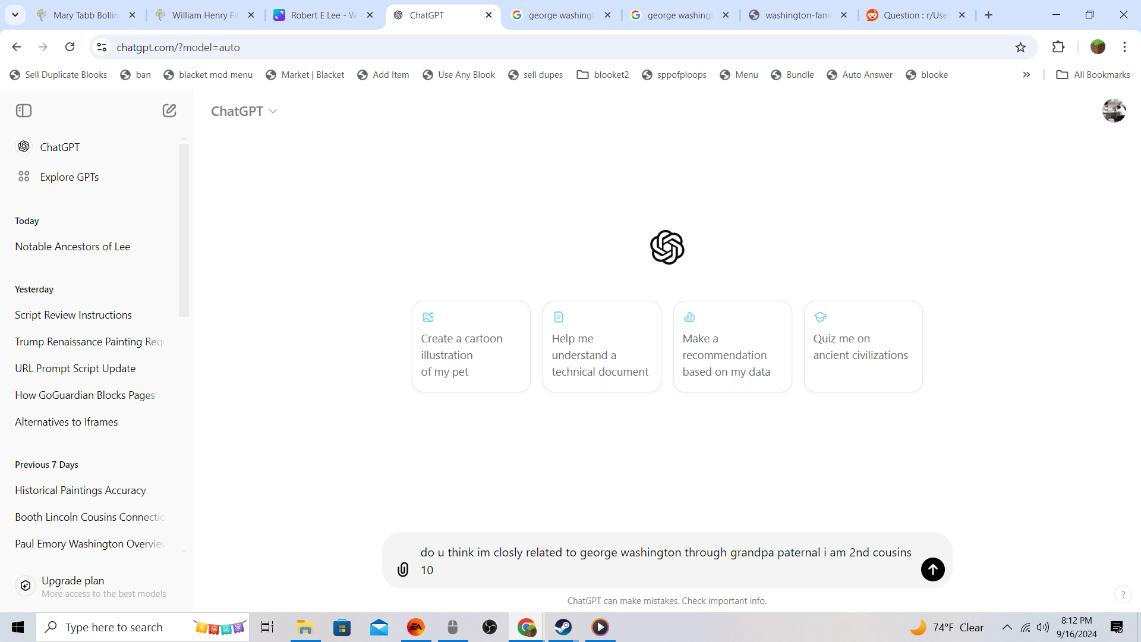Reload the current page

[x=70, y=47]
